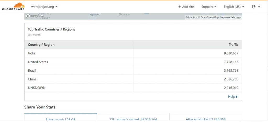The image size is (268, 122).
Task: Open the user account profile icon
Action: point(253,7)
